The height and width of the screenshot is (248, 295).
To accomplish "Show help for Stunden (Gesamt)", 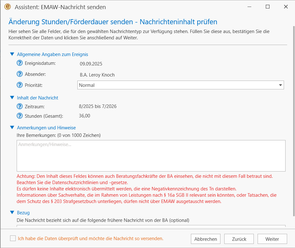I will point(19,116).
